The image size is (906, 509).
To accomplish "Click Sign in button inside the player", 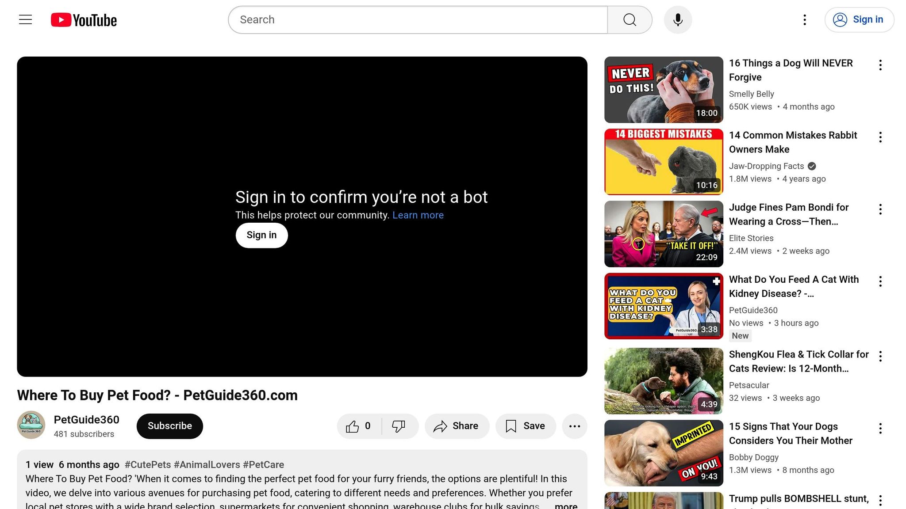I will coord(261,235).
